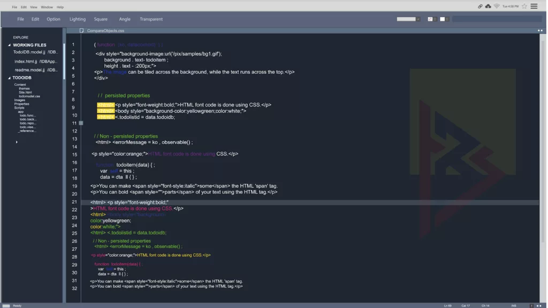Screen dimensions: 548x308
Task: Click the file icon beside CompareObjects.css
Action: click(x=82, y=30)
